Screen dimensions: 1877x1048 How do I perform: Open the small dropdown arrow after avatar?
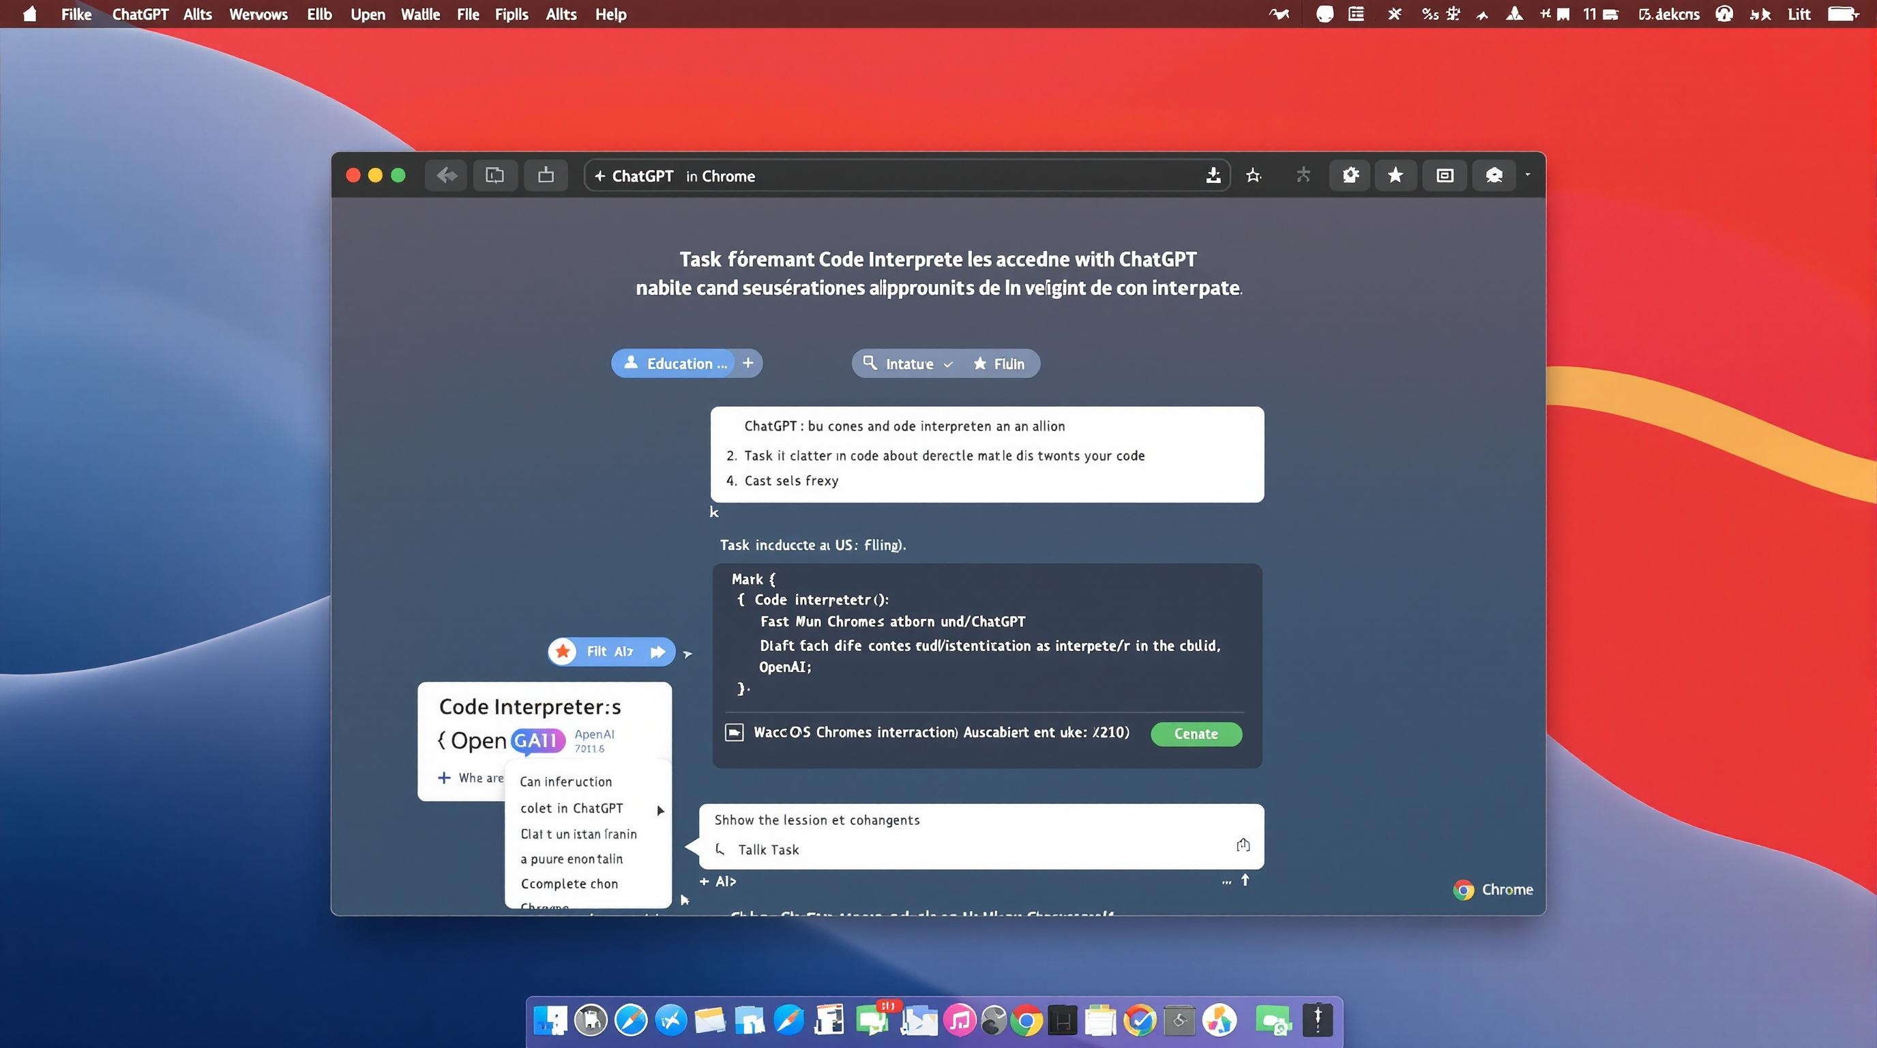tap(1528, 175)
